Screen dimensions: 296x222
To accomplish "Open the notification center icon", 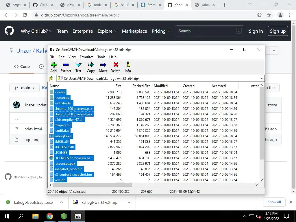I will click(286, 216).
